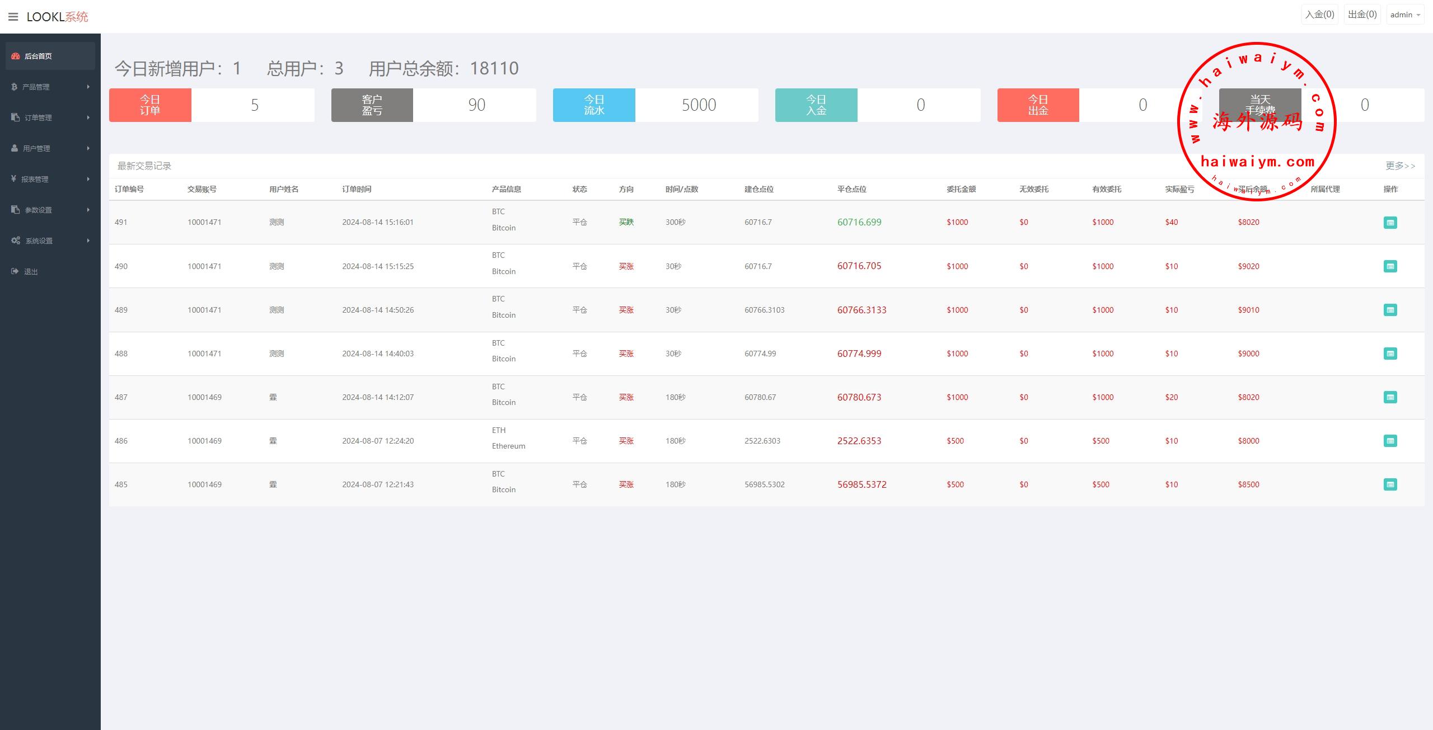Click the yen icon for 报表管理
Screen dimensions: 1433x730
click(13, 179)
